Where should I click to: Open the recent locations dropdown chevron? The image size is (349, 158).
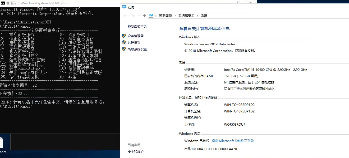click(139, 16)
